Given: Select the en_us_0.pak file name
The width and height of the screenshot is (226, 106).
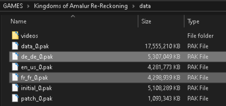Looking at the screenshot, I should coord(37,67).
